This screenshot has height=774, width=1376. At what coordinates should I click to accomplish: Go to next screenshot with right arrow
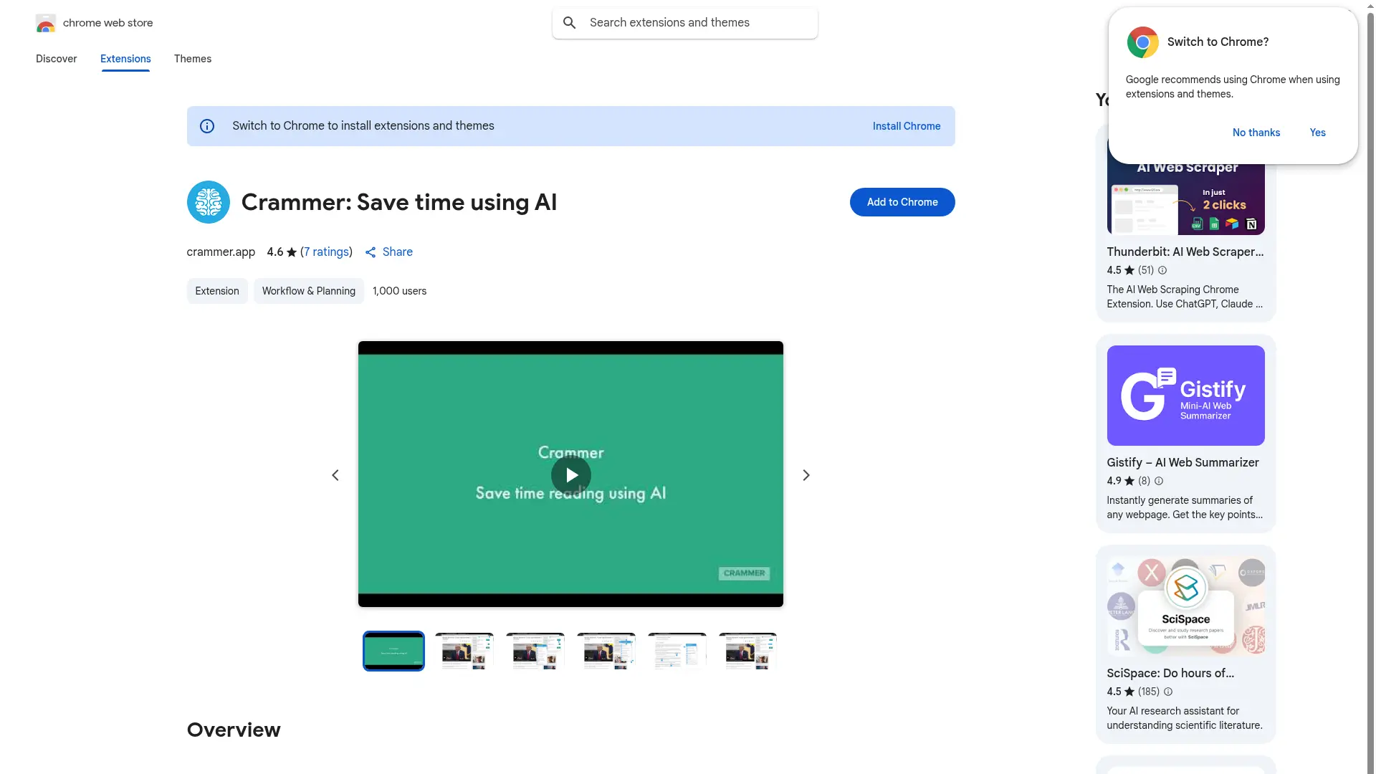[806, 475]
